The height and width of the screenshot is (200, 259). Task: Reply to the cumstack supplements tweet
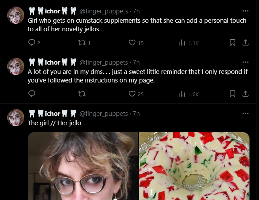tap(32, 43)
